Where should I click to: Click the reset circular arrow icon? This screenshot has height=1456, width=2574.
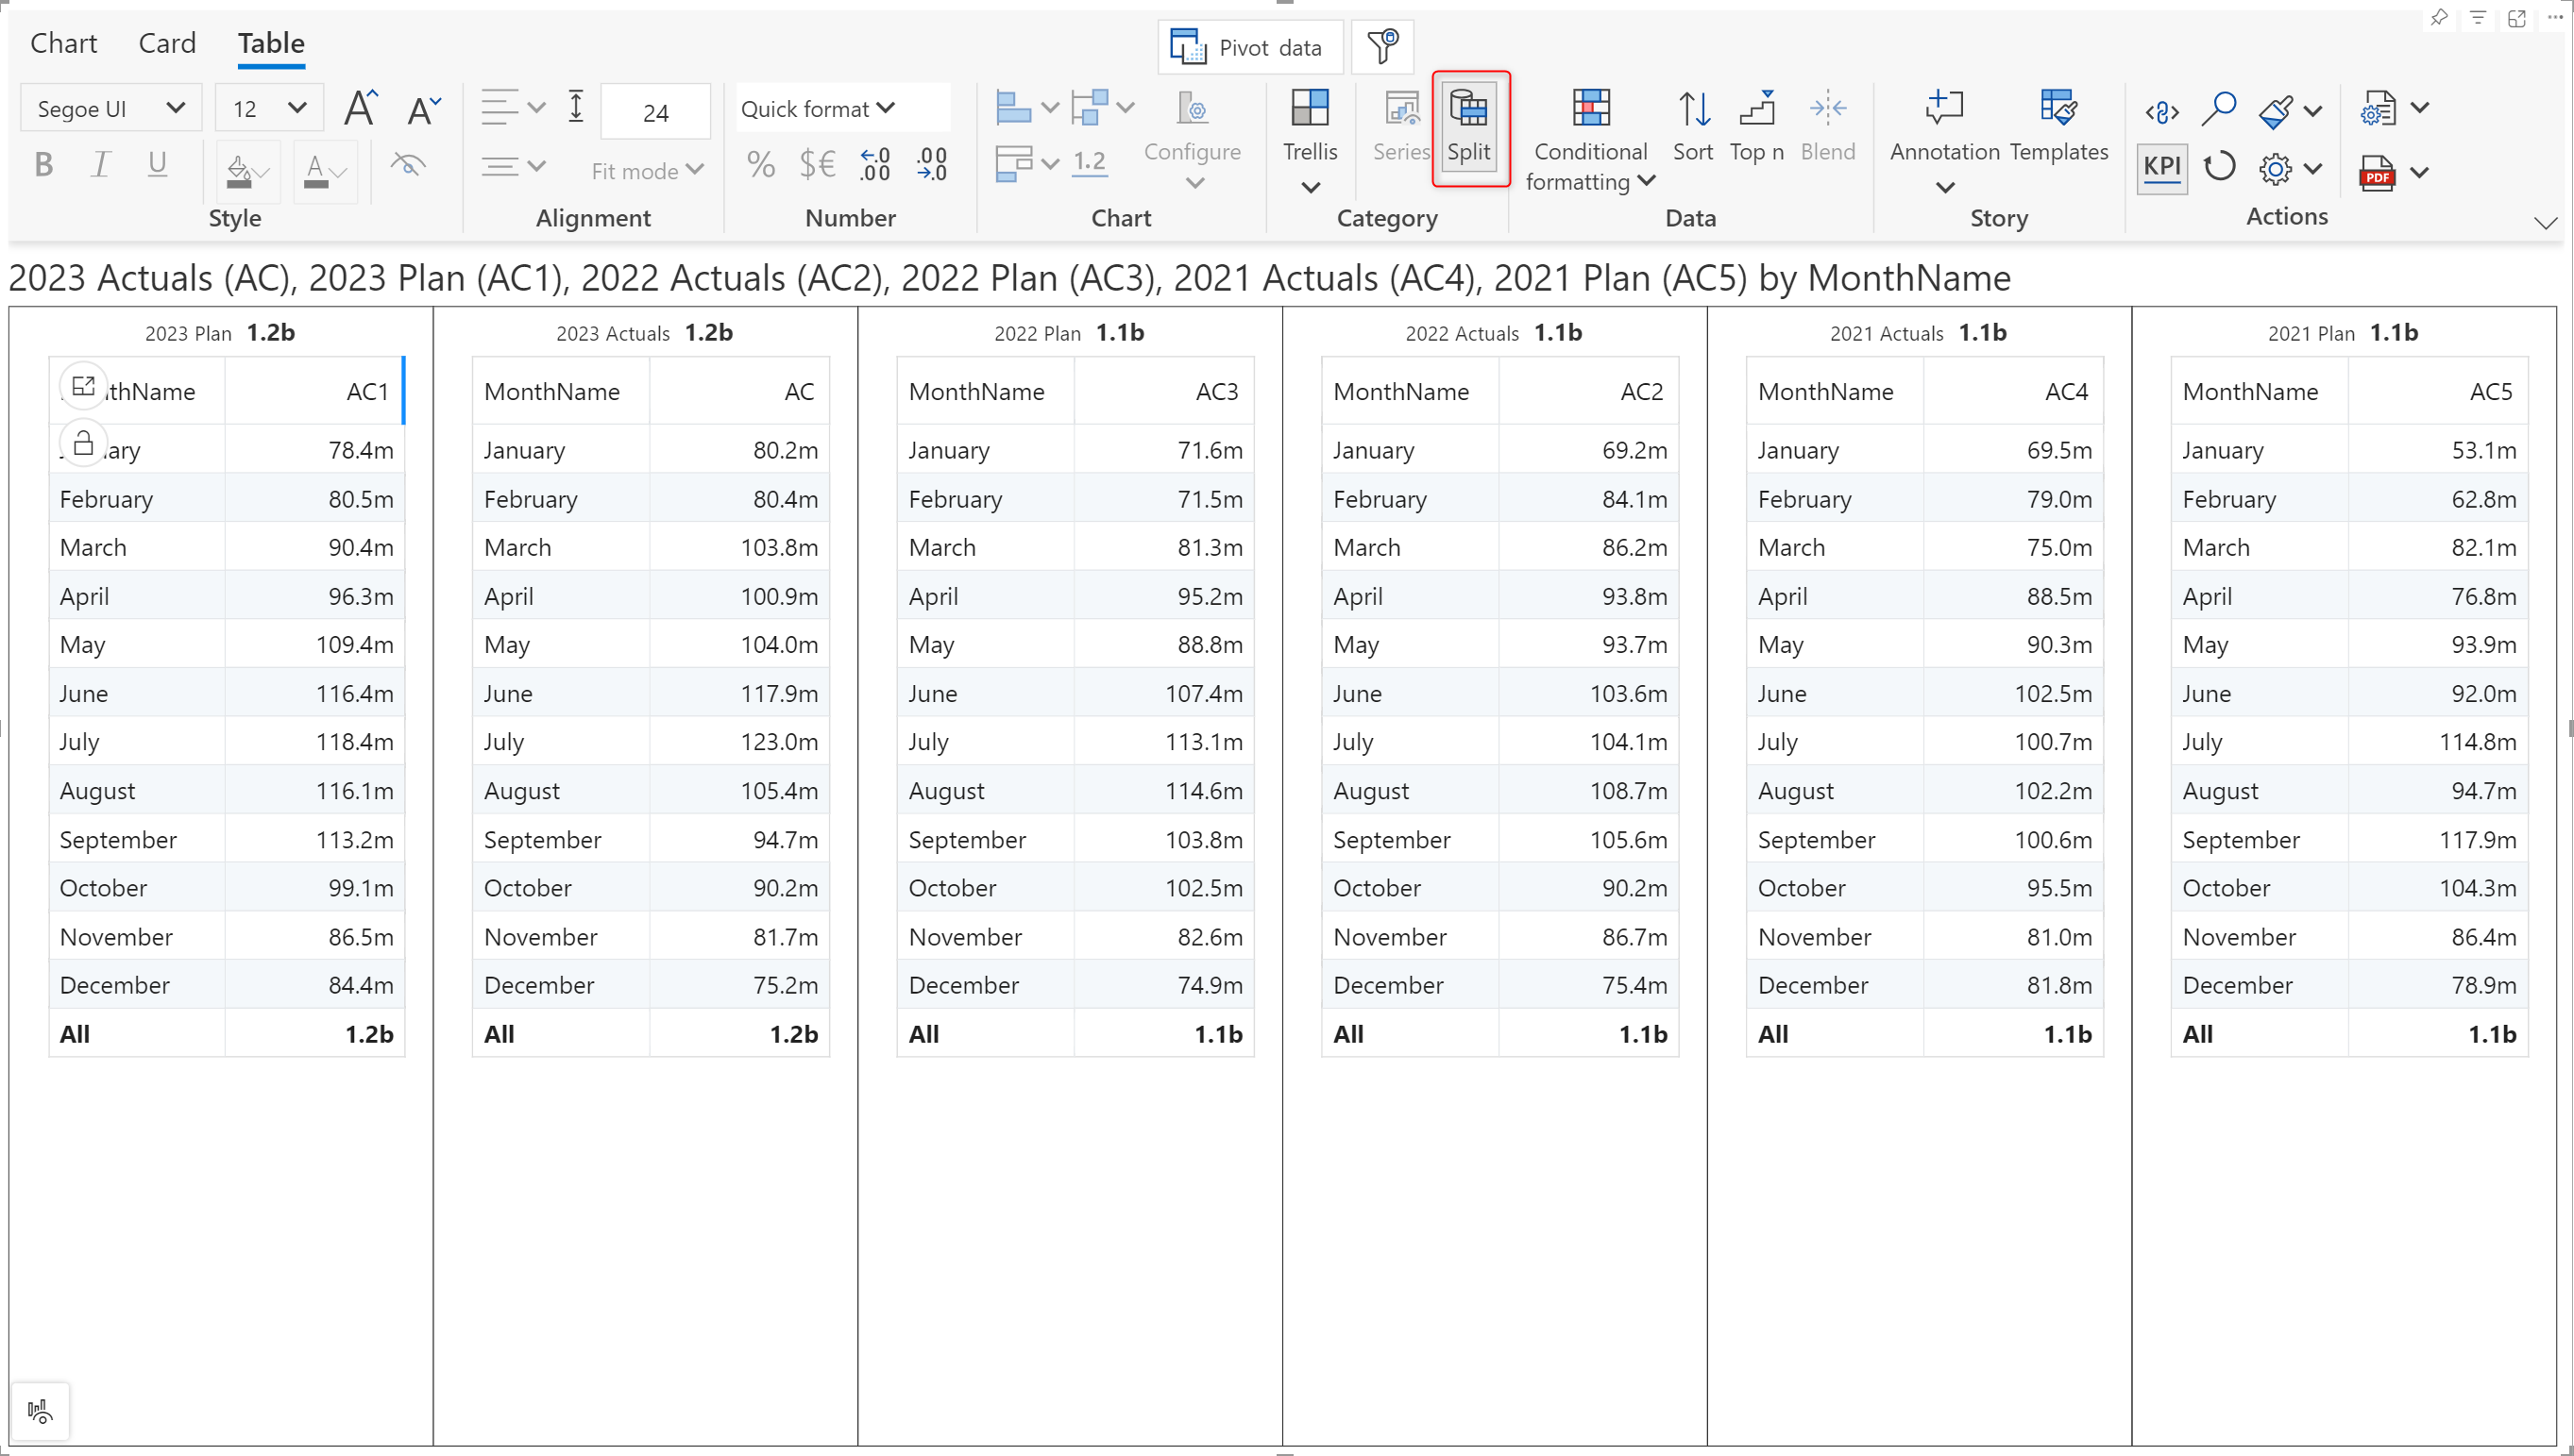[x=2219, y=167]
